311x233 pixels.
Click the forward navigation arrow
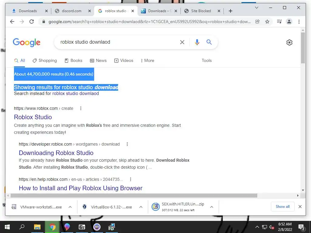point(22,22)
